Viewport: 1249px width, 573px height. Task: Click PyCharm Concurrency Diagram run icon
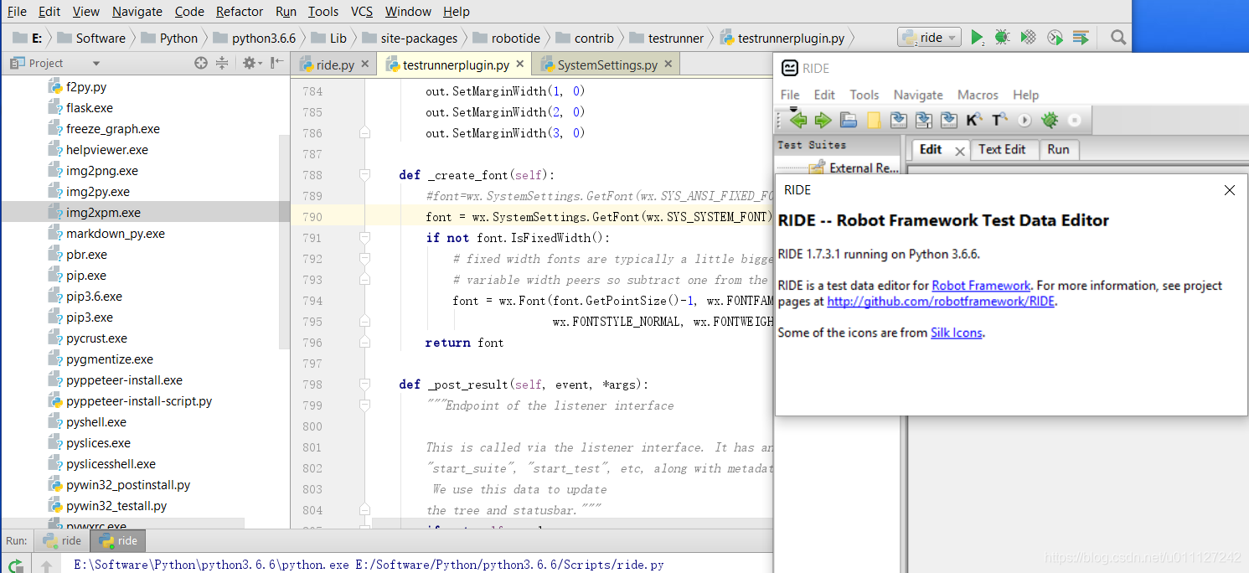coord(1081,37)
